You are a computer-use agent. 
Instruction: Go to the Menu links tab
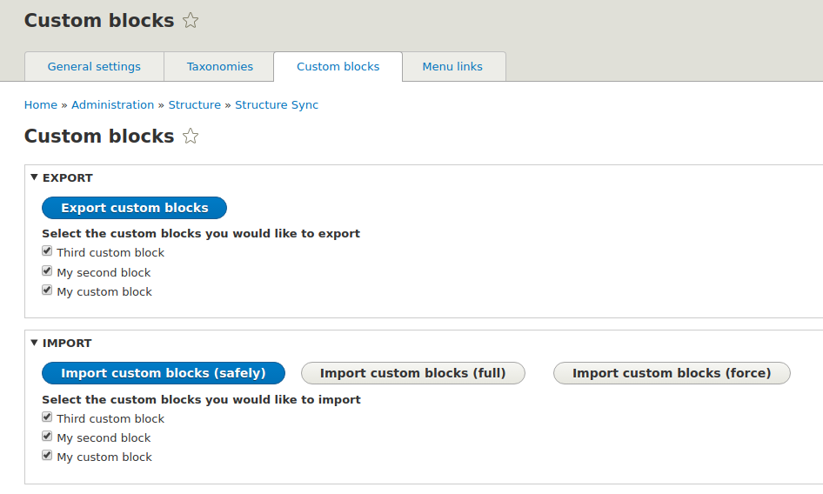(x=452, y=67)
